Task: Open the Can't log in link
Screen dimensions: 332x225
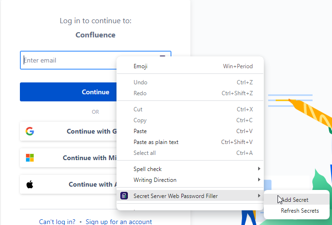Action: [x=57, y=222]
